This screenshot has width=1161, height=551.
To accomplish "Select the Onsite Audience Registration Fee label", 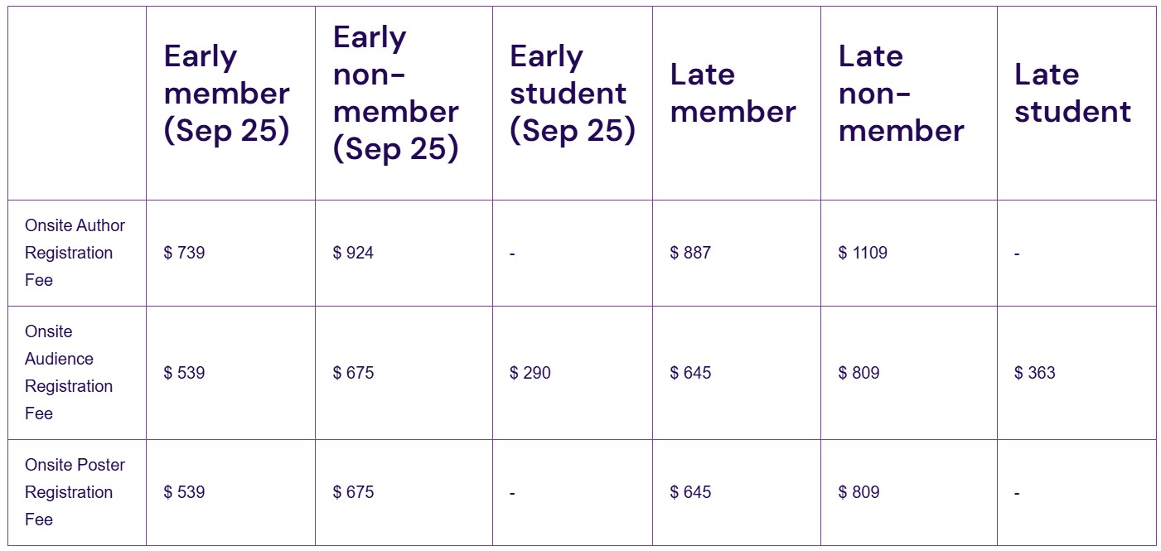I will click(69, 372).
